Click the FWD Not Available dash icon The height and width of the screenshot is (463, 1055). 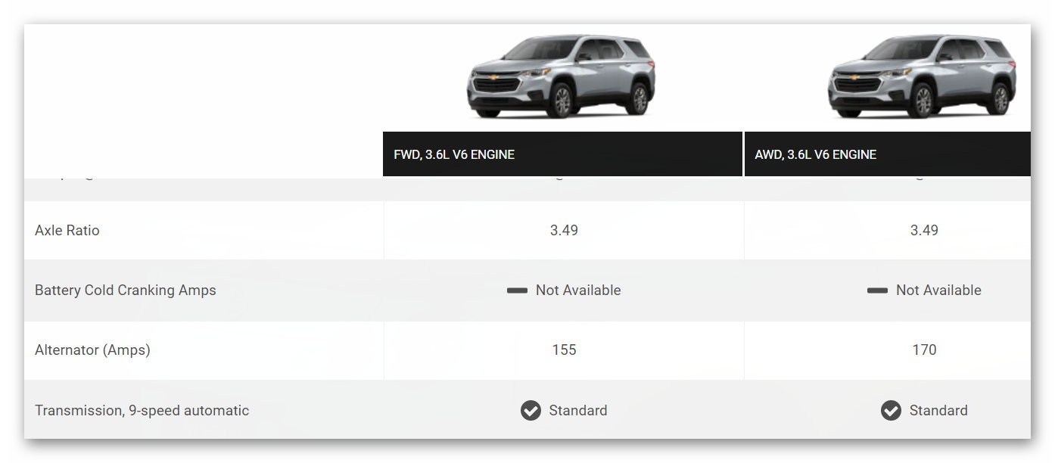pyautogui.click(x=517, y=291)
